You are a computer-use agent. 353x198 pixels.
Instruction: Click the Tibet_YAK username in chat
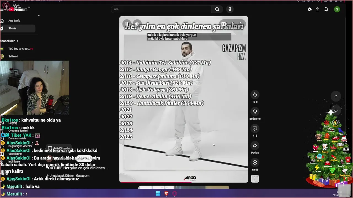coord(21,135)
